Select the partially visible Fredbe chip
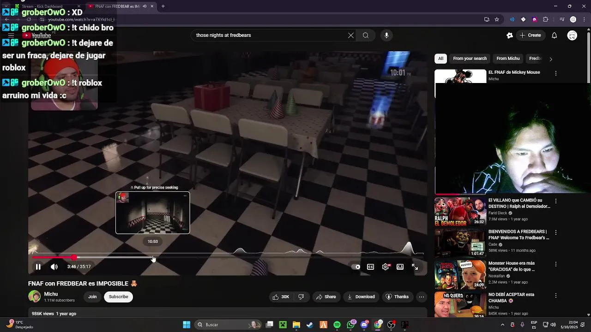This screenshot has height=332, width=591. tap(536, 59)
